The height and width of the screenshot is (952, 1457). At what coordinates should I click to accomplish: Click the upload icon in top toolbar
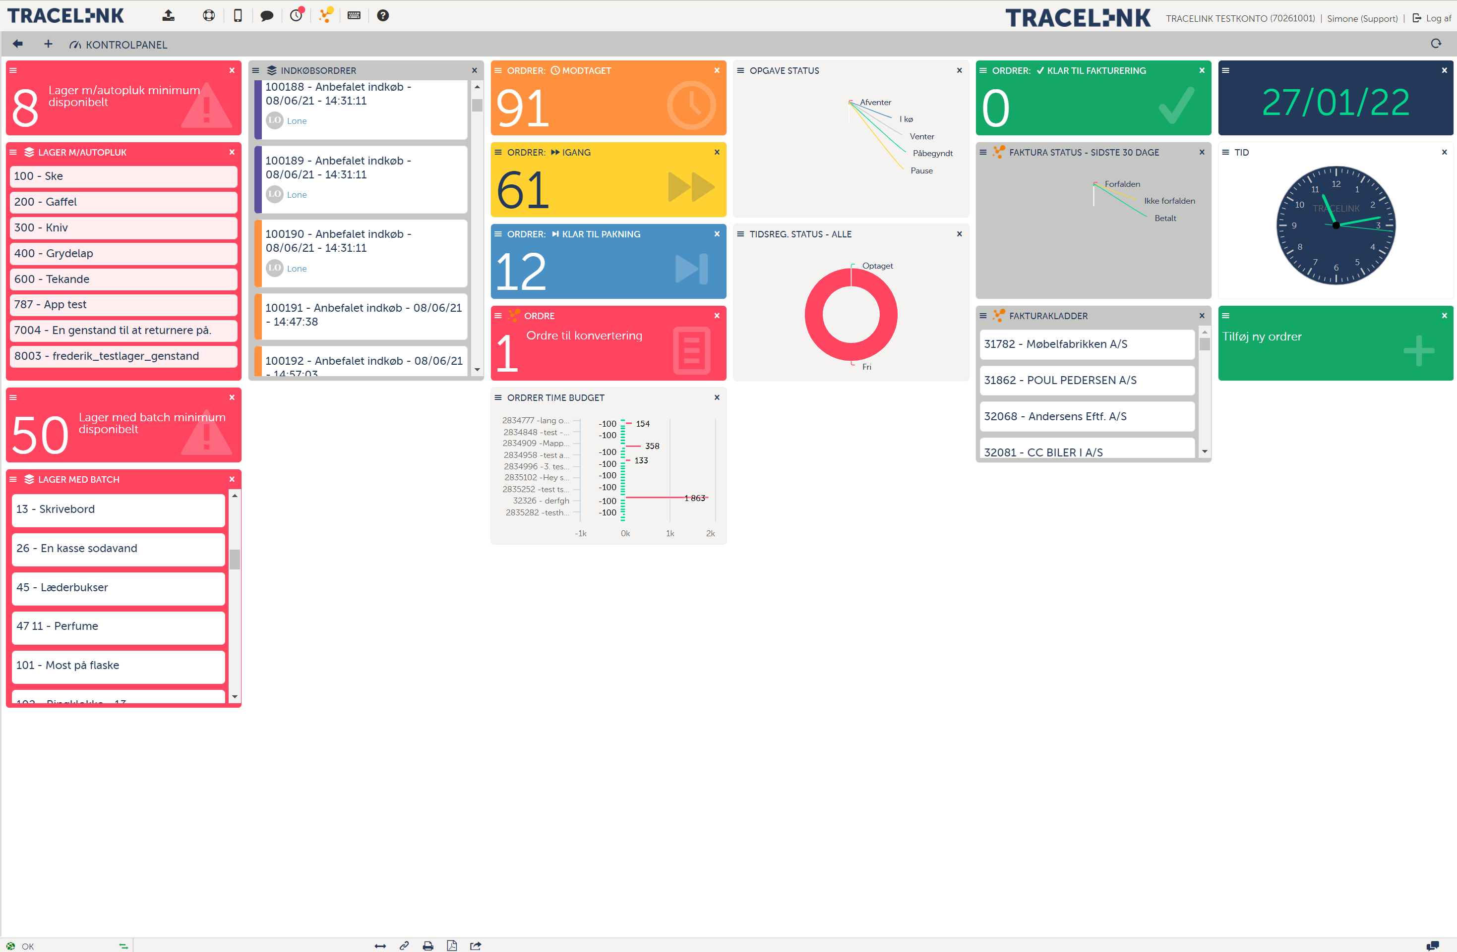[168, 16]
